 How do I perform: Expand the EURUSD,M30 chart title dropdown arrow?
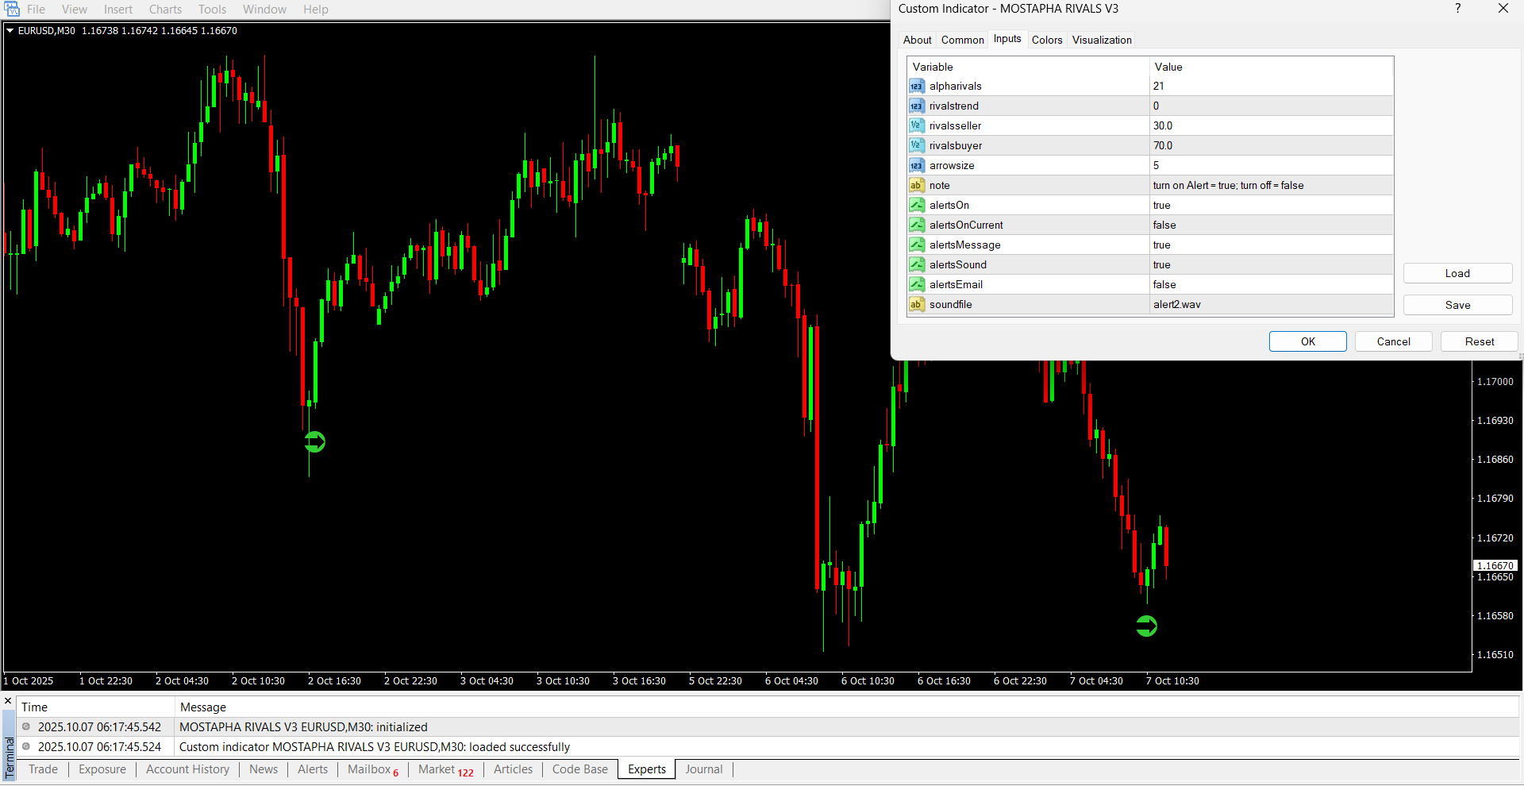pos(10,31)
